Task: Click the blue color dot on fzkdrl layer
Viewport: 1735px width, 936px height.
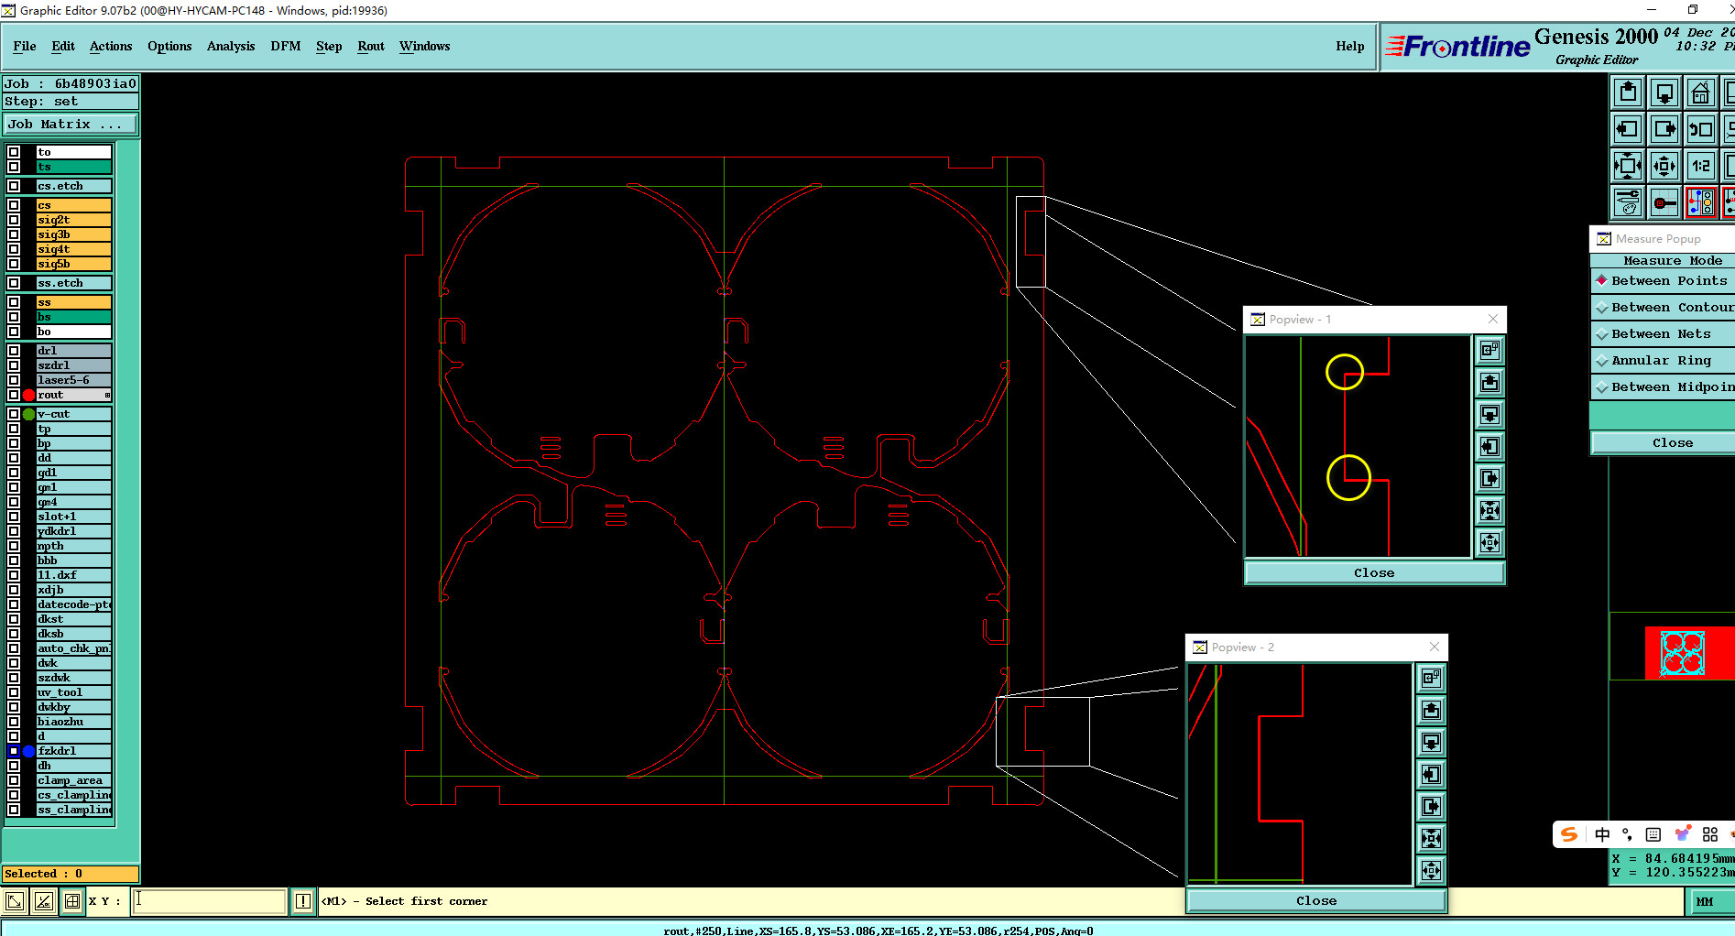Action: (29, 751)
